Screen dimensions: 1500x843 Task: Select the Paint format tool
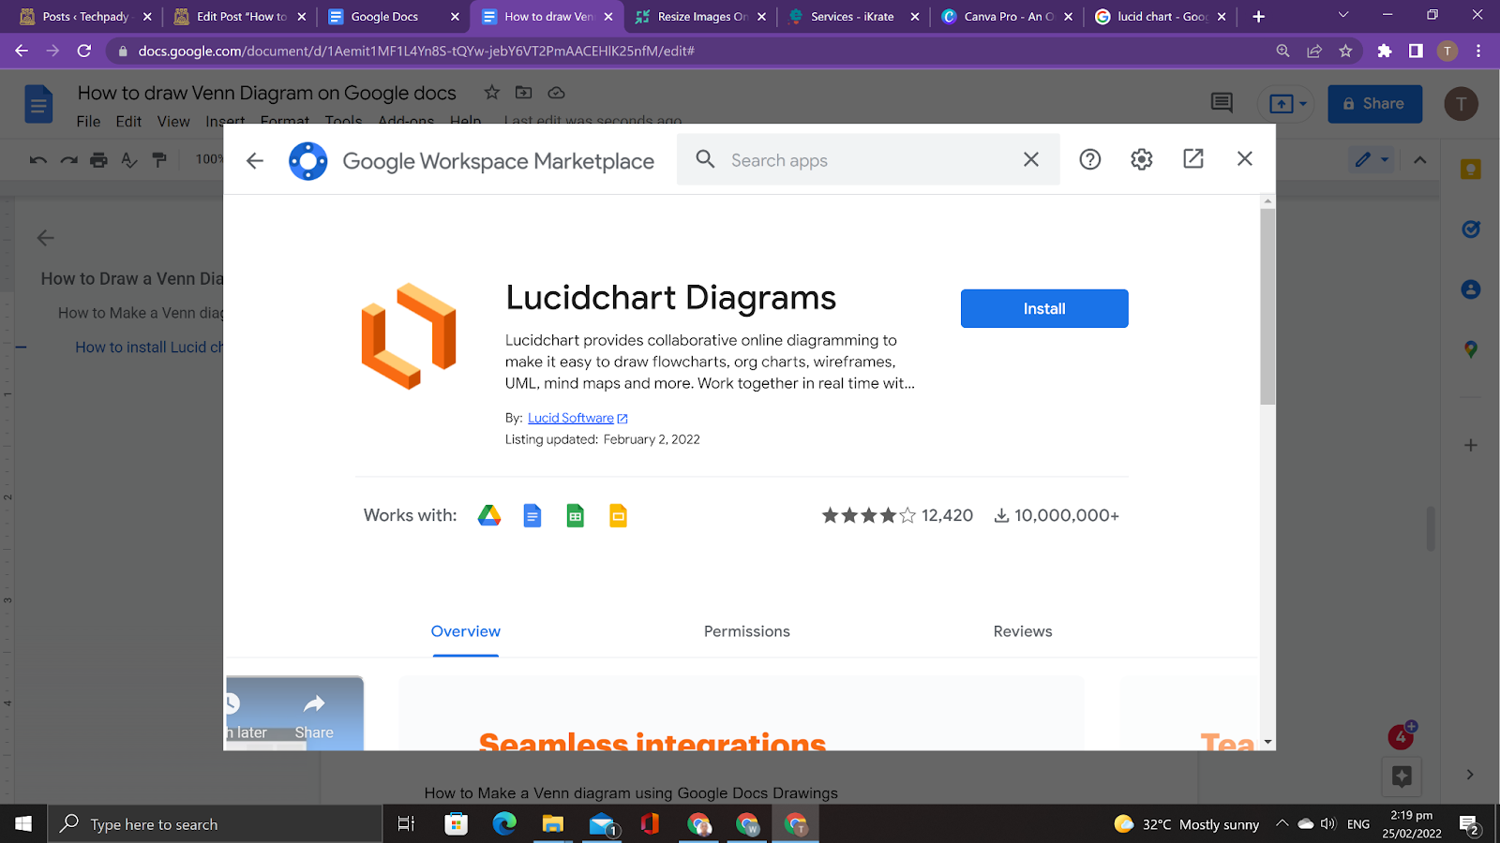(x=159, y=160)
